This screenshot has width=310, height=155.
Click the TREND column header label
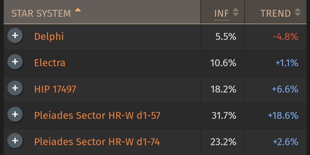pos(276,13)
